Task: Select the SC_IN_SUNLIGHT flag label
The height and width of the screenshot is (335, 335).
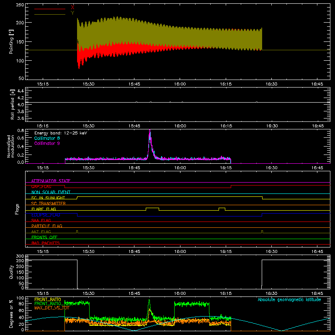Action: click(48, 198)
